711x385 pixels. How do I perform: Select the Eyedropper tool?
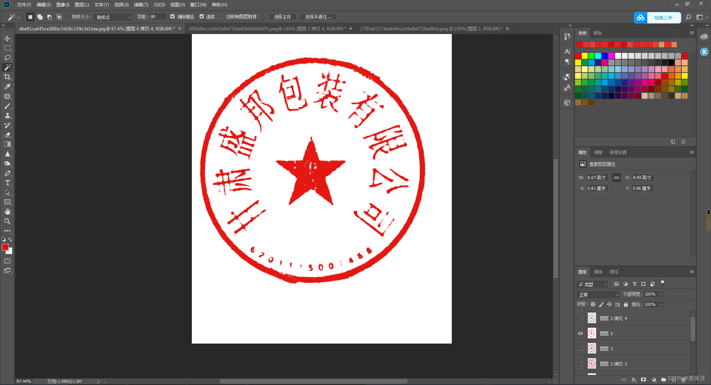[x=7, y=87]
